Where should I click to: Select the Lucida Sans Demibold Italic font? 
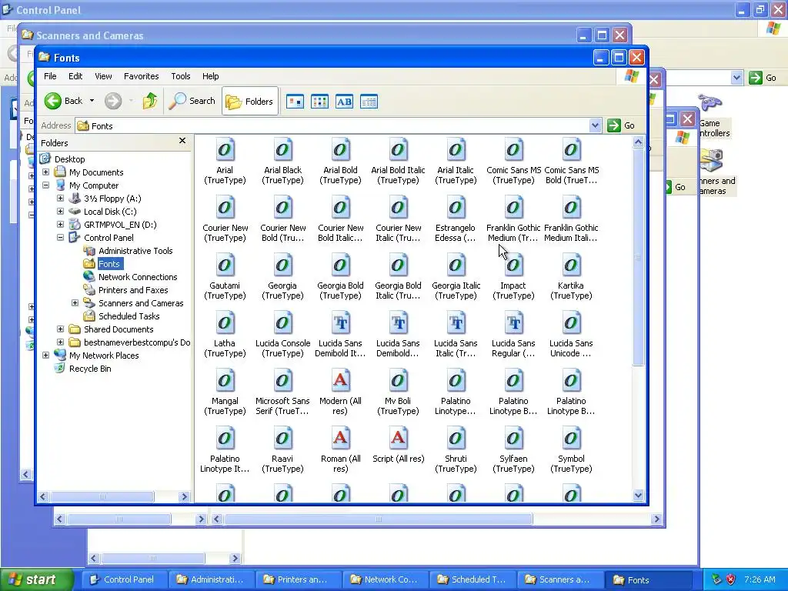point(340,323)
